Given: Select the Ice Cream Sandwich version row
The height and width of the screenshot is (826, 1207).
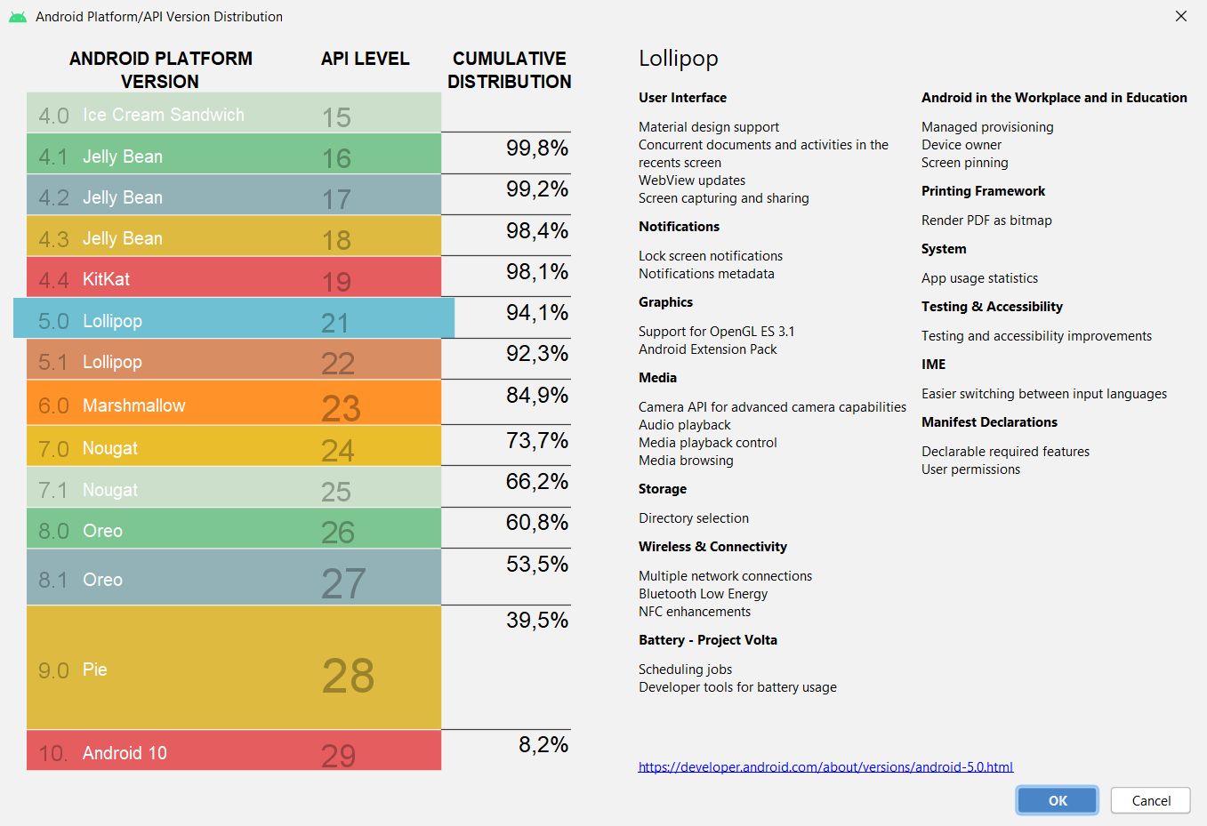Looking at the screenshot, I should click(x=178, y=113).
